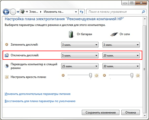This screenshot has width=149, height=120.
Task: Expand the address bar history dropdown
Action: tap(76, 12)
